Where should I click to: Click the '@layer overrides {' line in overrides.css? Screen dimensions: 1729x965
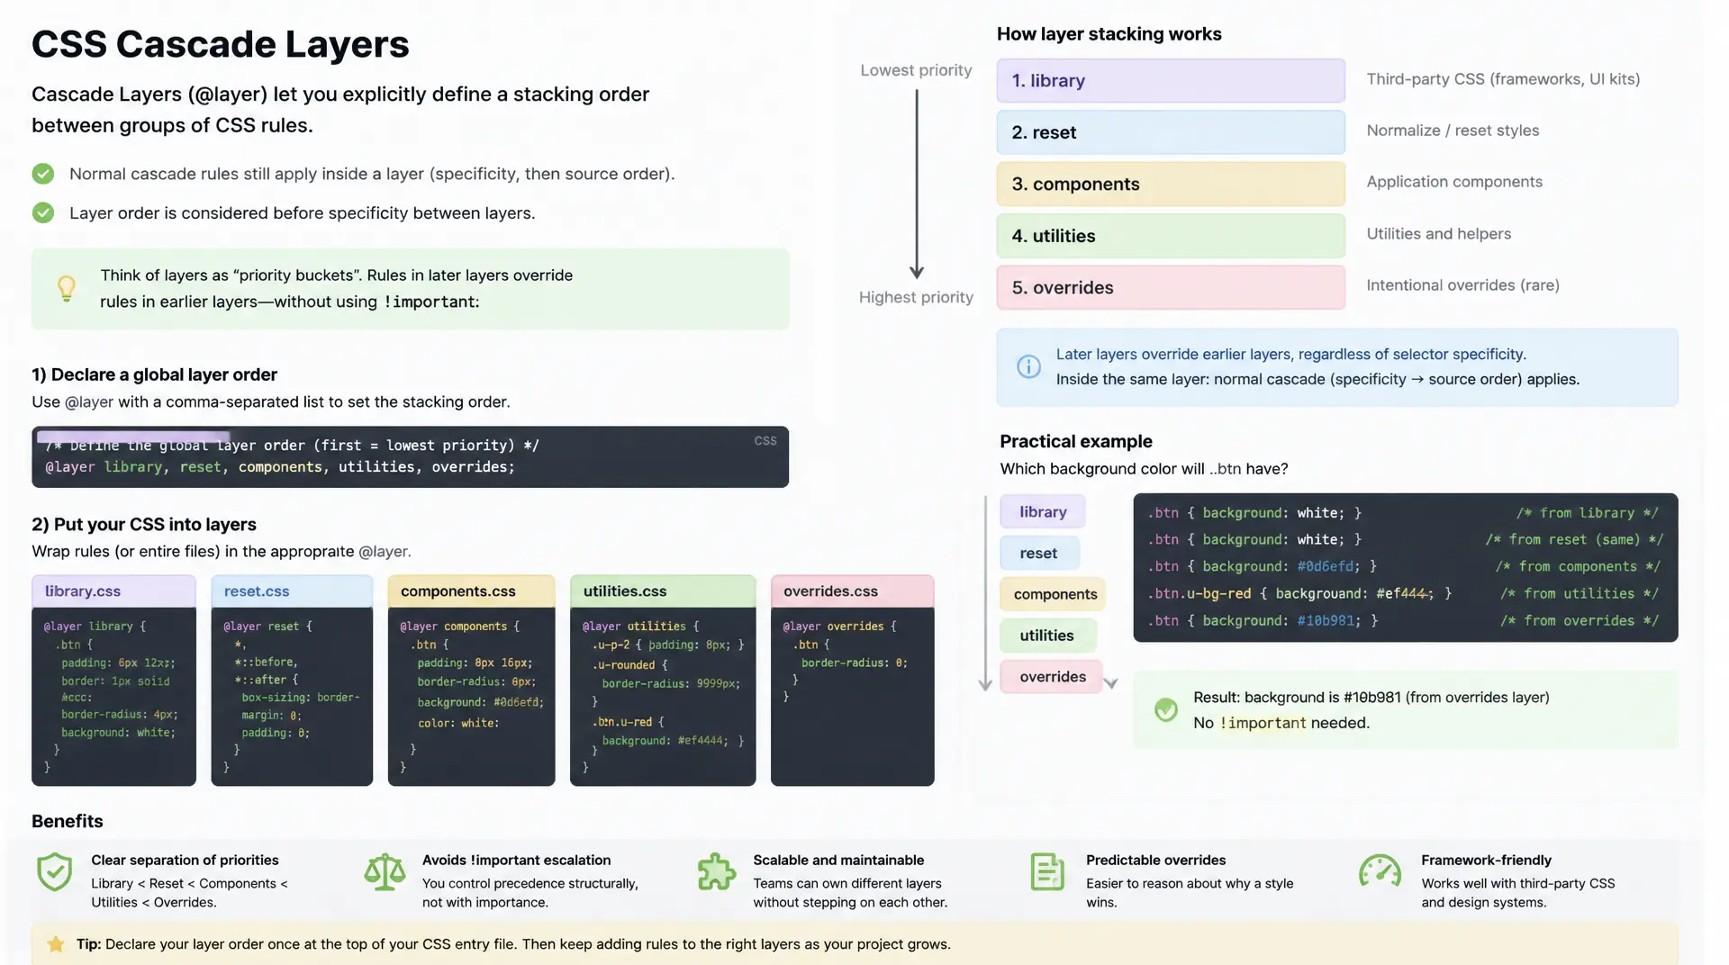pyautogui.click(x=839, y=627)
